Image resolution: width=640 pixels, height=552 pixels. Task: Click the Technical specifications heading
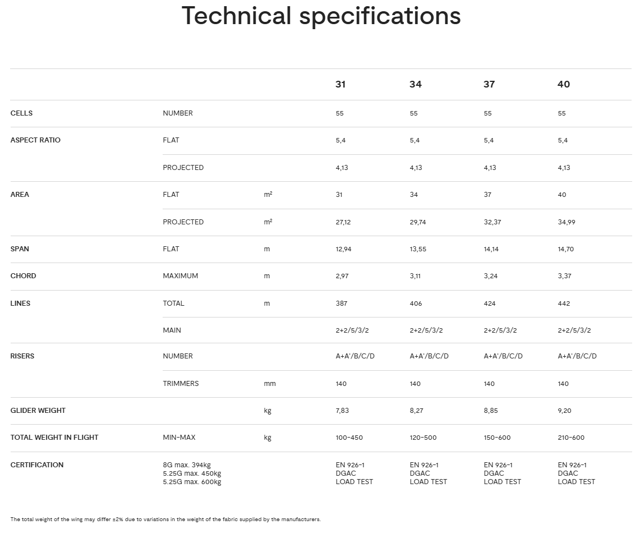tap(321, 16)
